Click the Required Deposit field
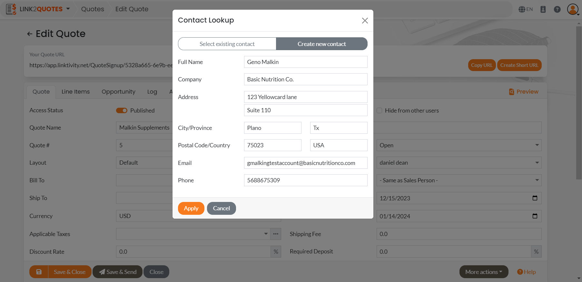This screenshot has height=282, width=582. click(454, 252)
